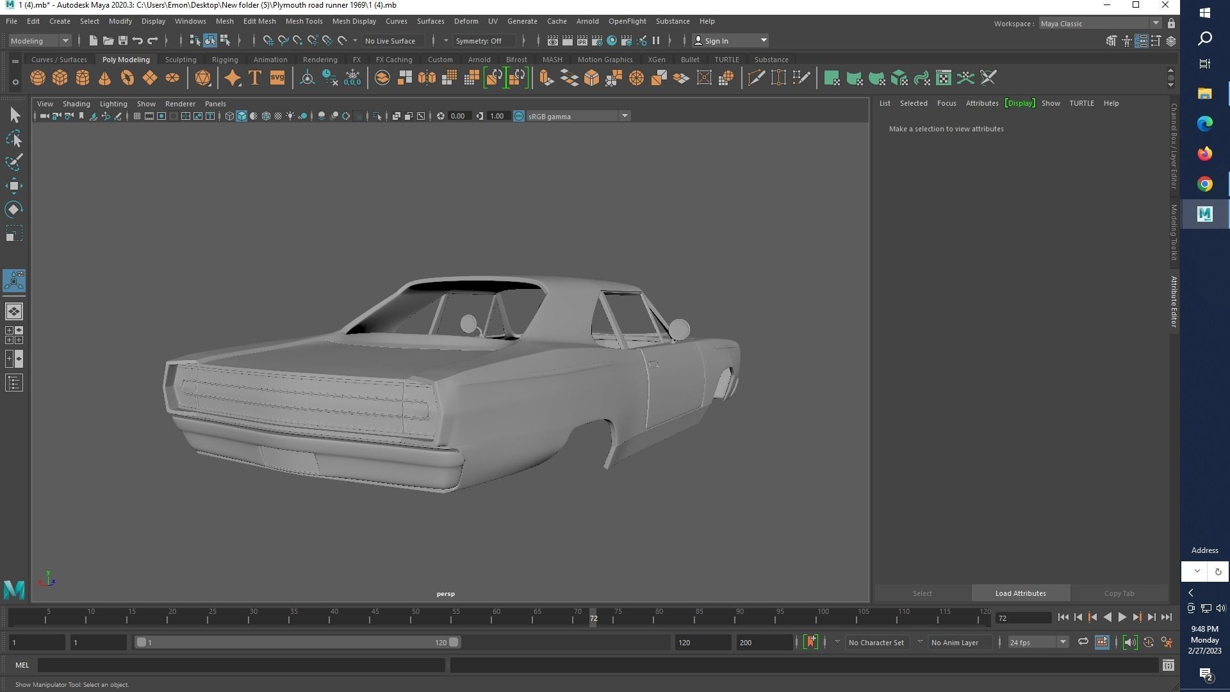The image size is (1230, 692).
Task: Click play forward on the timeline
Action: click(x=1122, y=617)
